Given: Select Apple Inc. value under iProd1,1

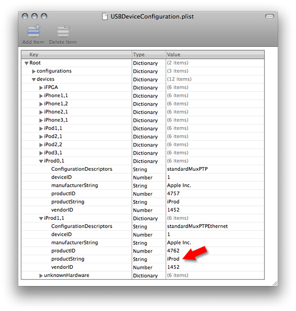Looking at the screenshot, I should (x=179, y=243).
